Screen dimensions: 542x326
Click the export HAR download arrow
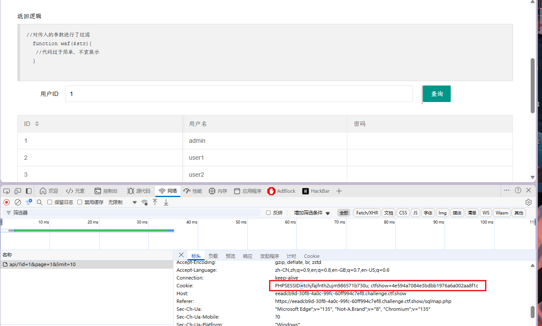(x=166, y=202)
